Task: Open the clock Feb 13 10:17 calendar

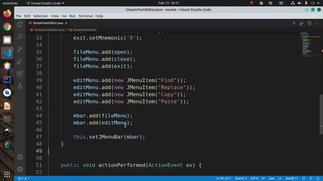Action: (169, 3)
